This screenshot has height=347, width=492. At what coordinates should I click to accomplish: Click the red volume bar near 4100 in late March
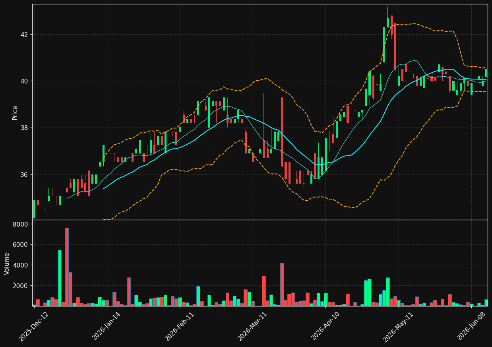282,285
